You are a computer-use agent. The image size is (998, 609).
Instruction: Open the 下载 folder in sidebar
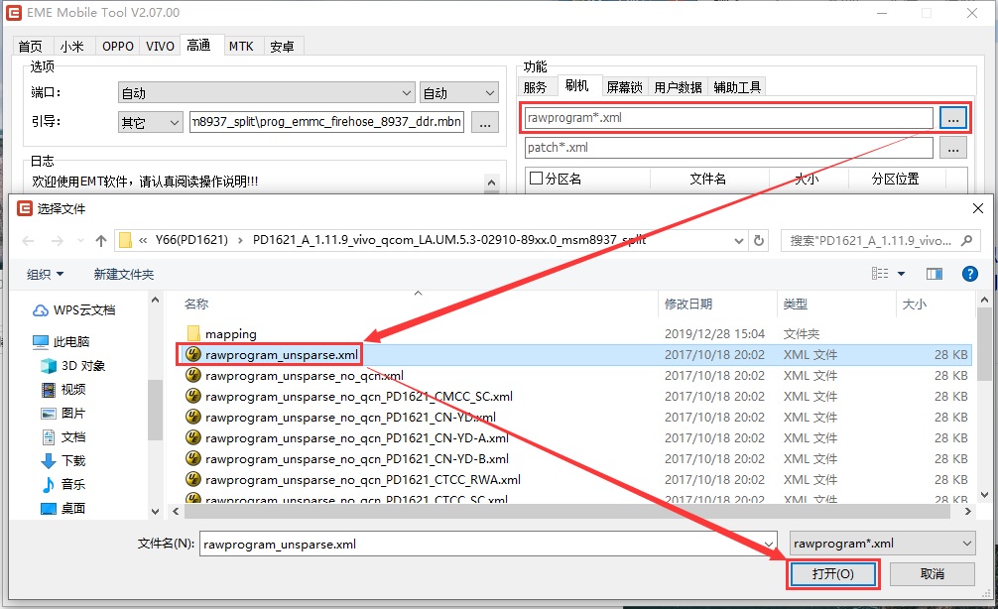click(72, 460)
